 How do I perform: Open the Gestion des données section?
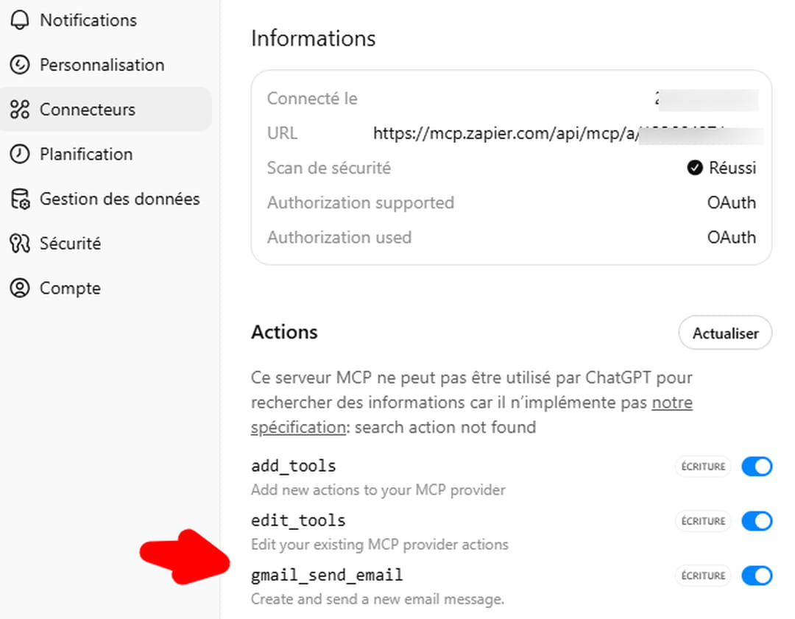click(x=119, y=199)
